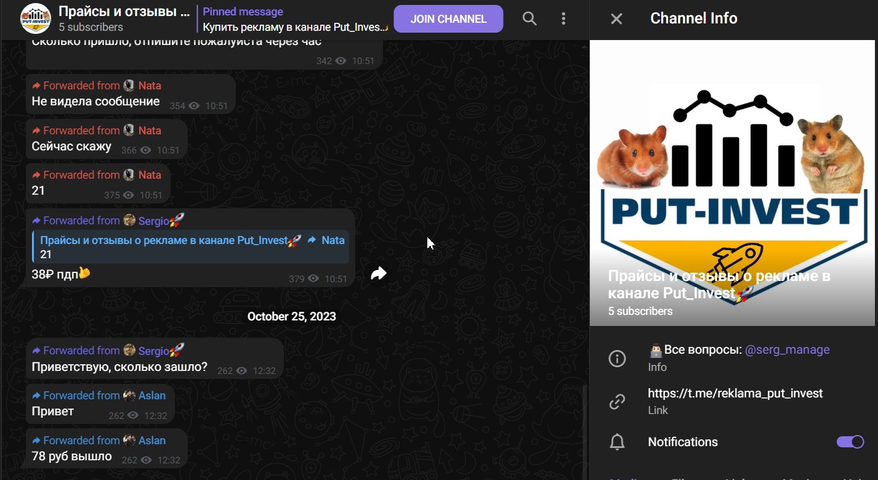Click sender name Aslan above '78 руб вышло'
878x480 pixels.
(x=152, y=441)
